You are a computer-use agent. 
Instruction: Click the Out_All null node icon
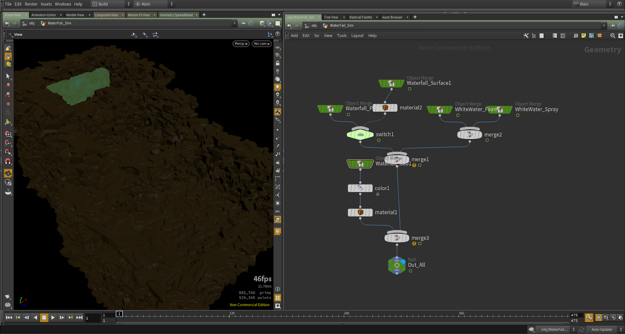click(x=397, y=265)
